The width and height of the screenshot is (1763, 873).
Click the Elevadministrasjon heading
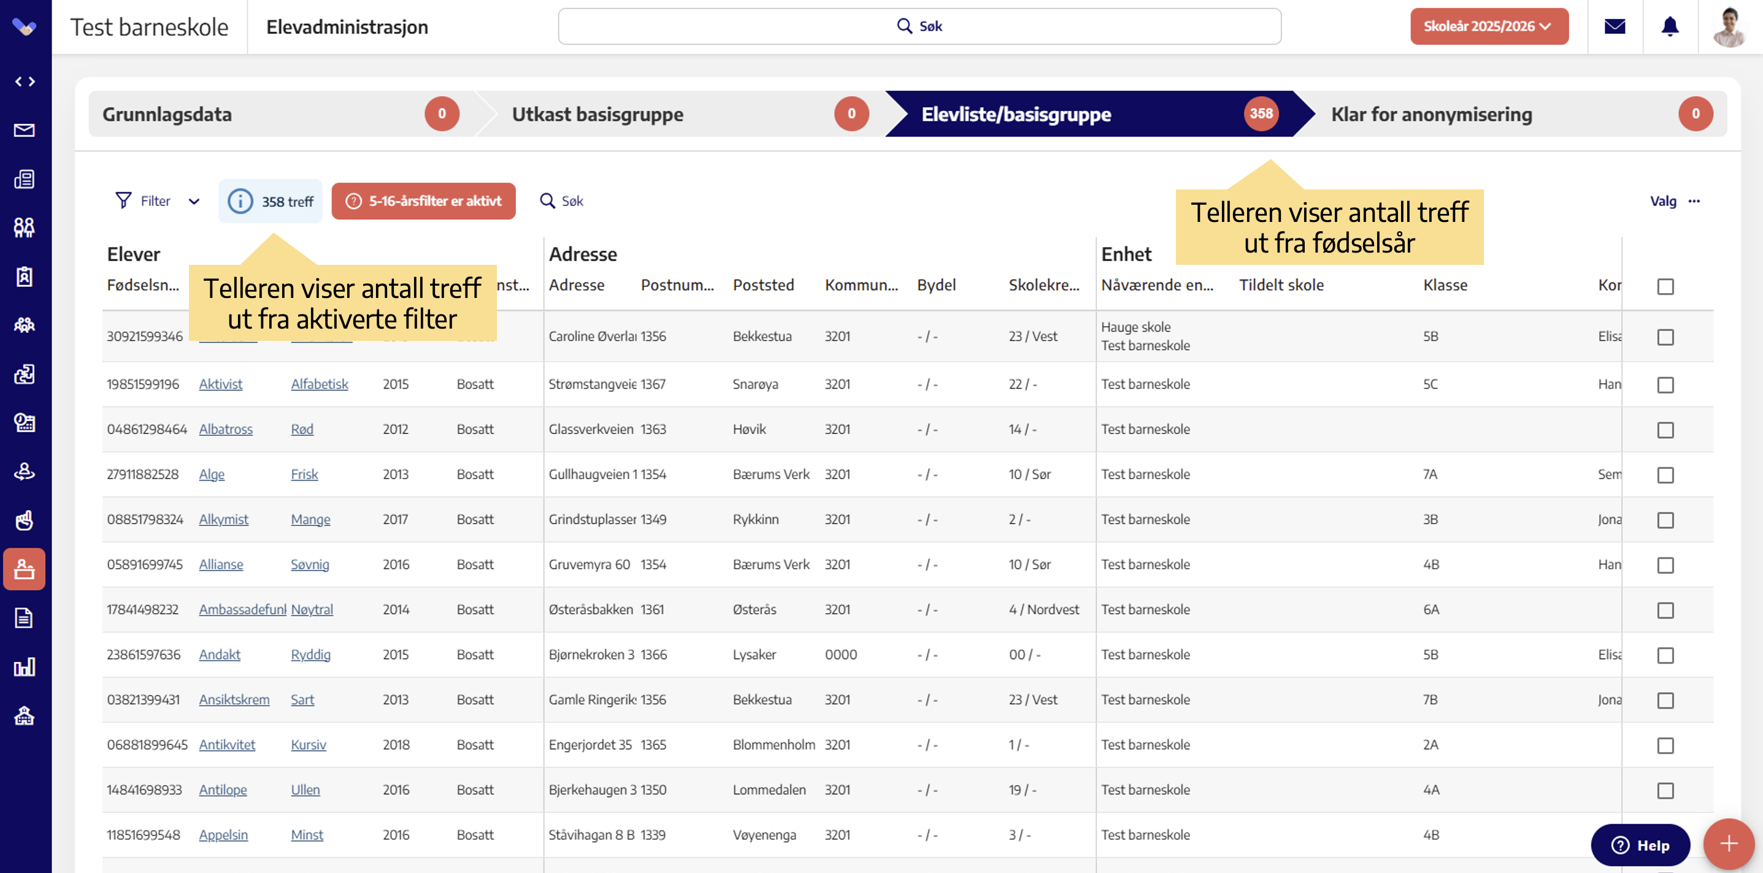click(347, 28)
